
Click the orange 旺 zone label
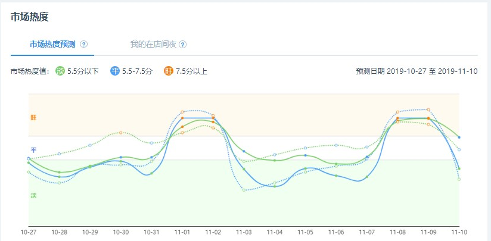(33, 118)
